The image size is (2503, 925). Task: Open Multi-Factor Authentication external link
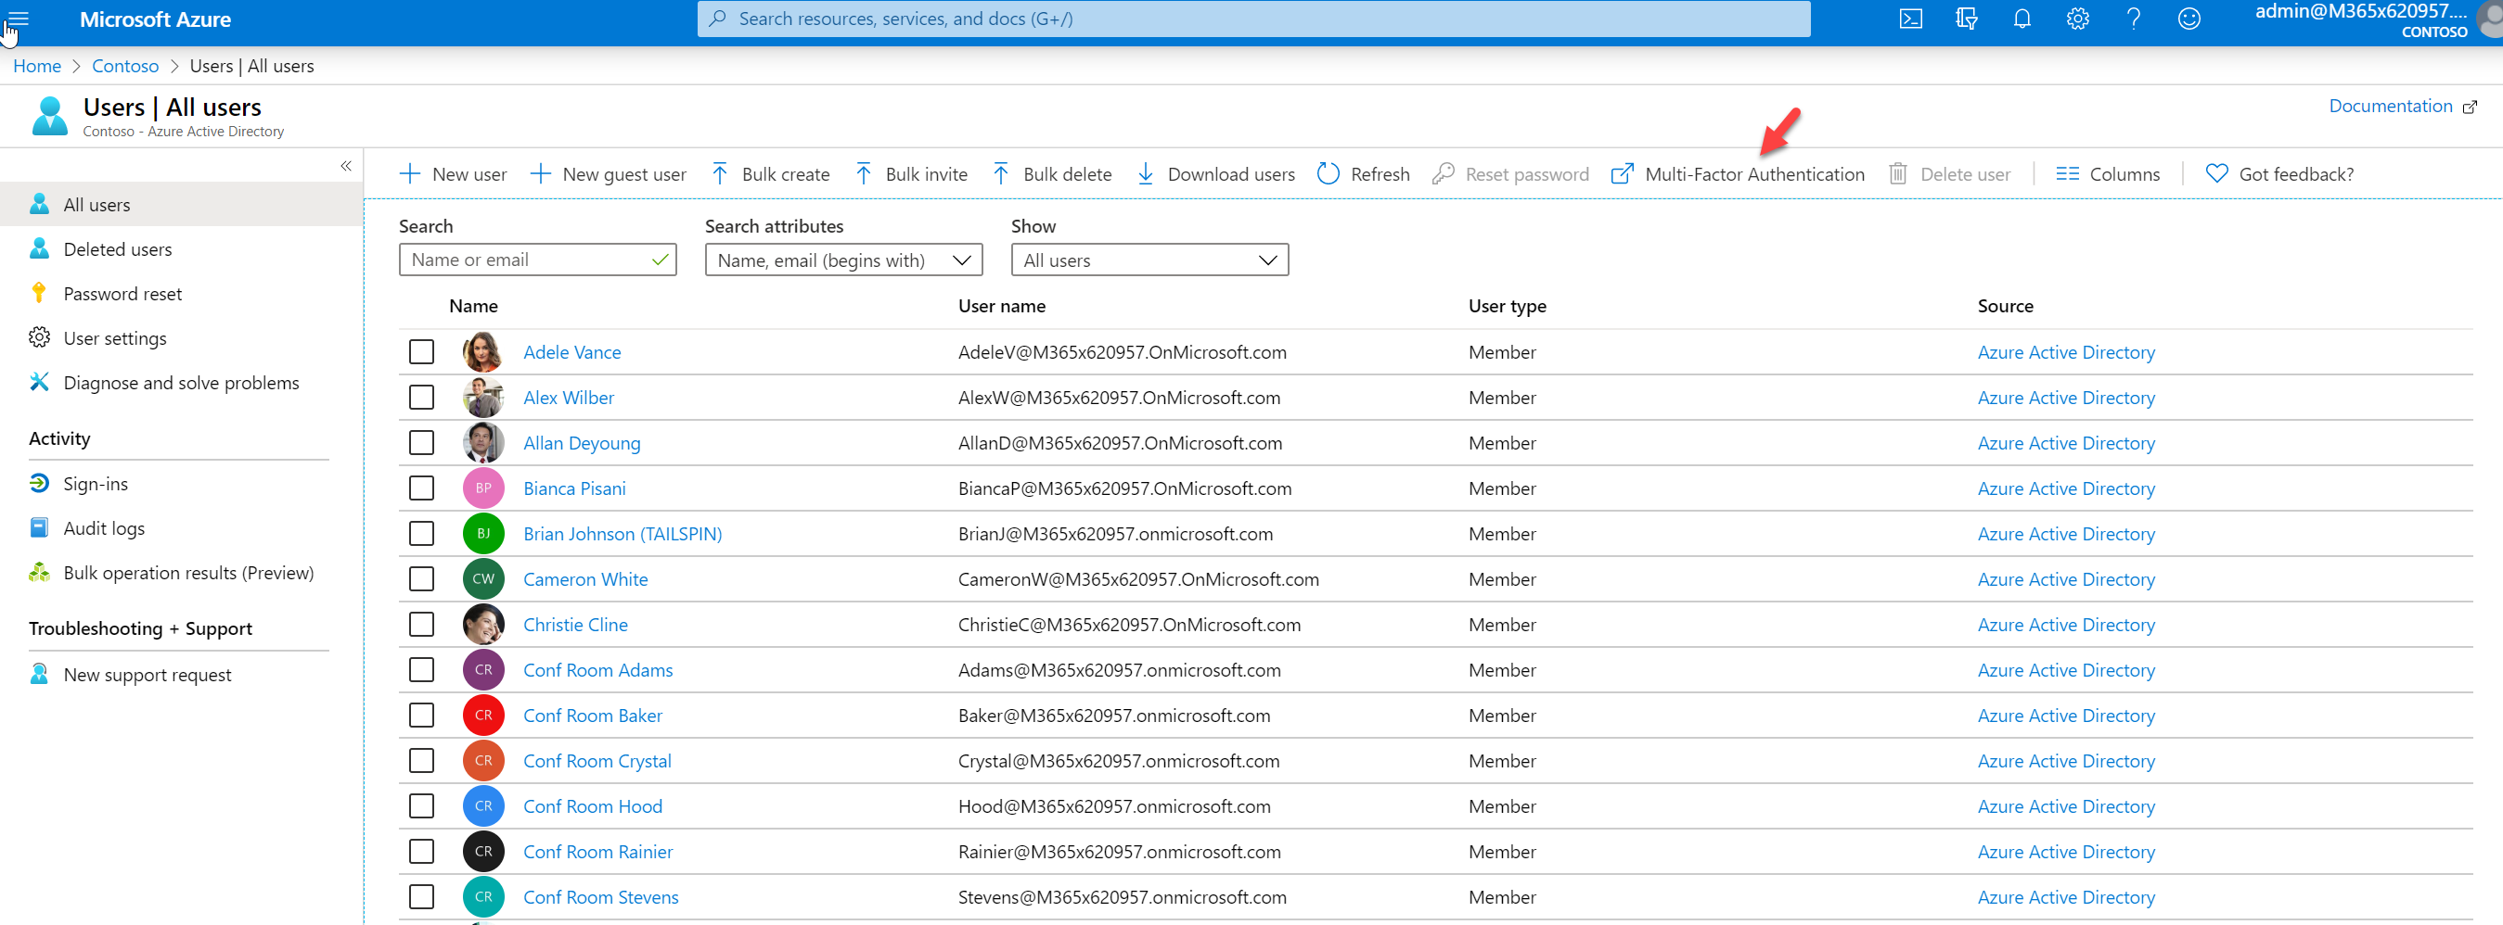[x=1738, y=173]
